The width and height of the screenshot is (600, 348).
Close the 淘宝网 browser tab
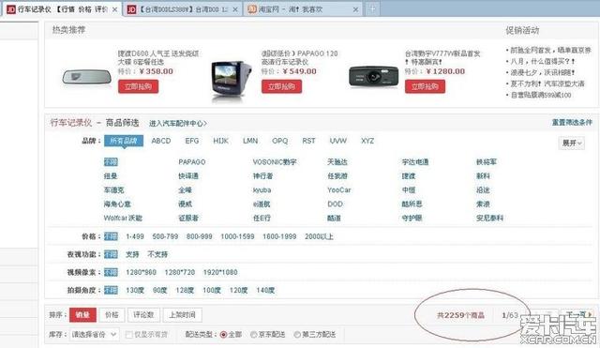click(355, 9)
